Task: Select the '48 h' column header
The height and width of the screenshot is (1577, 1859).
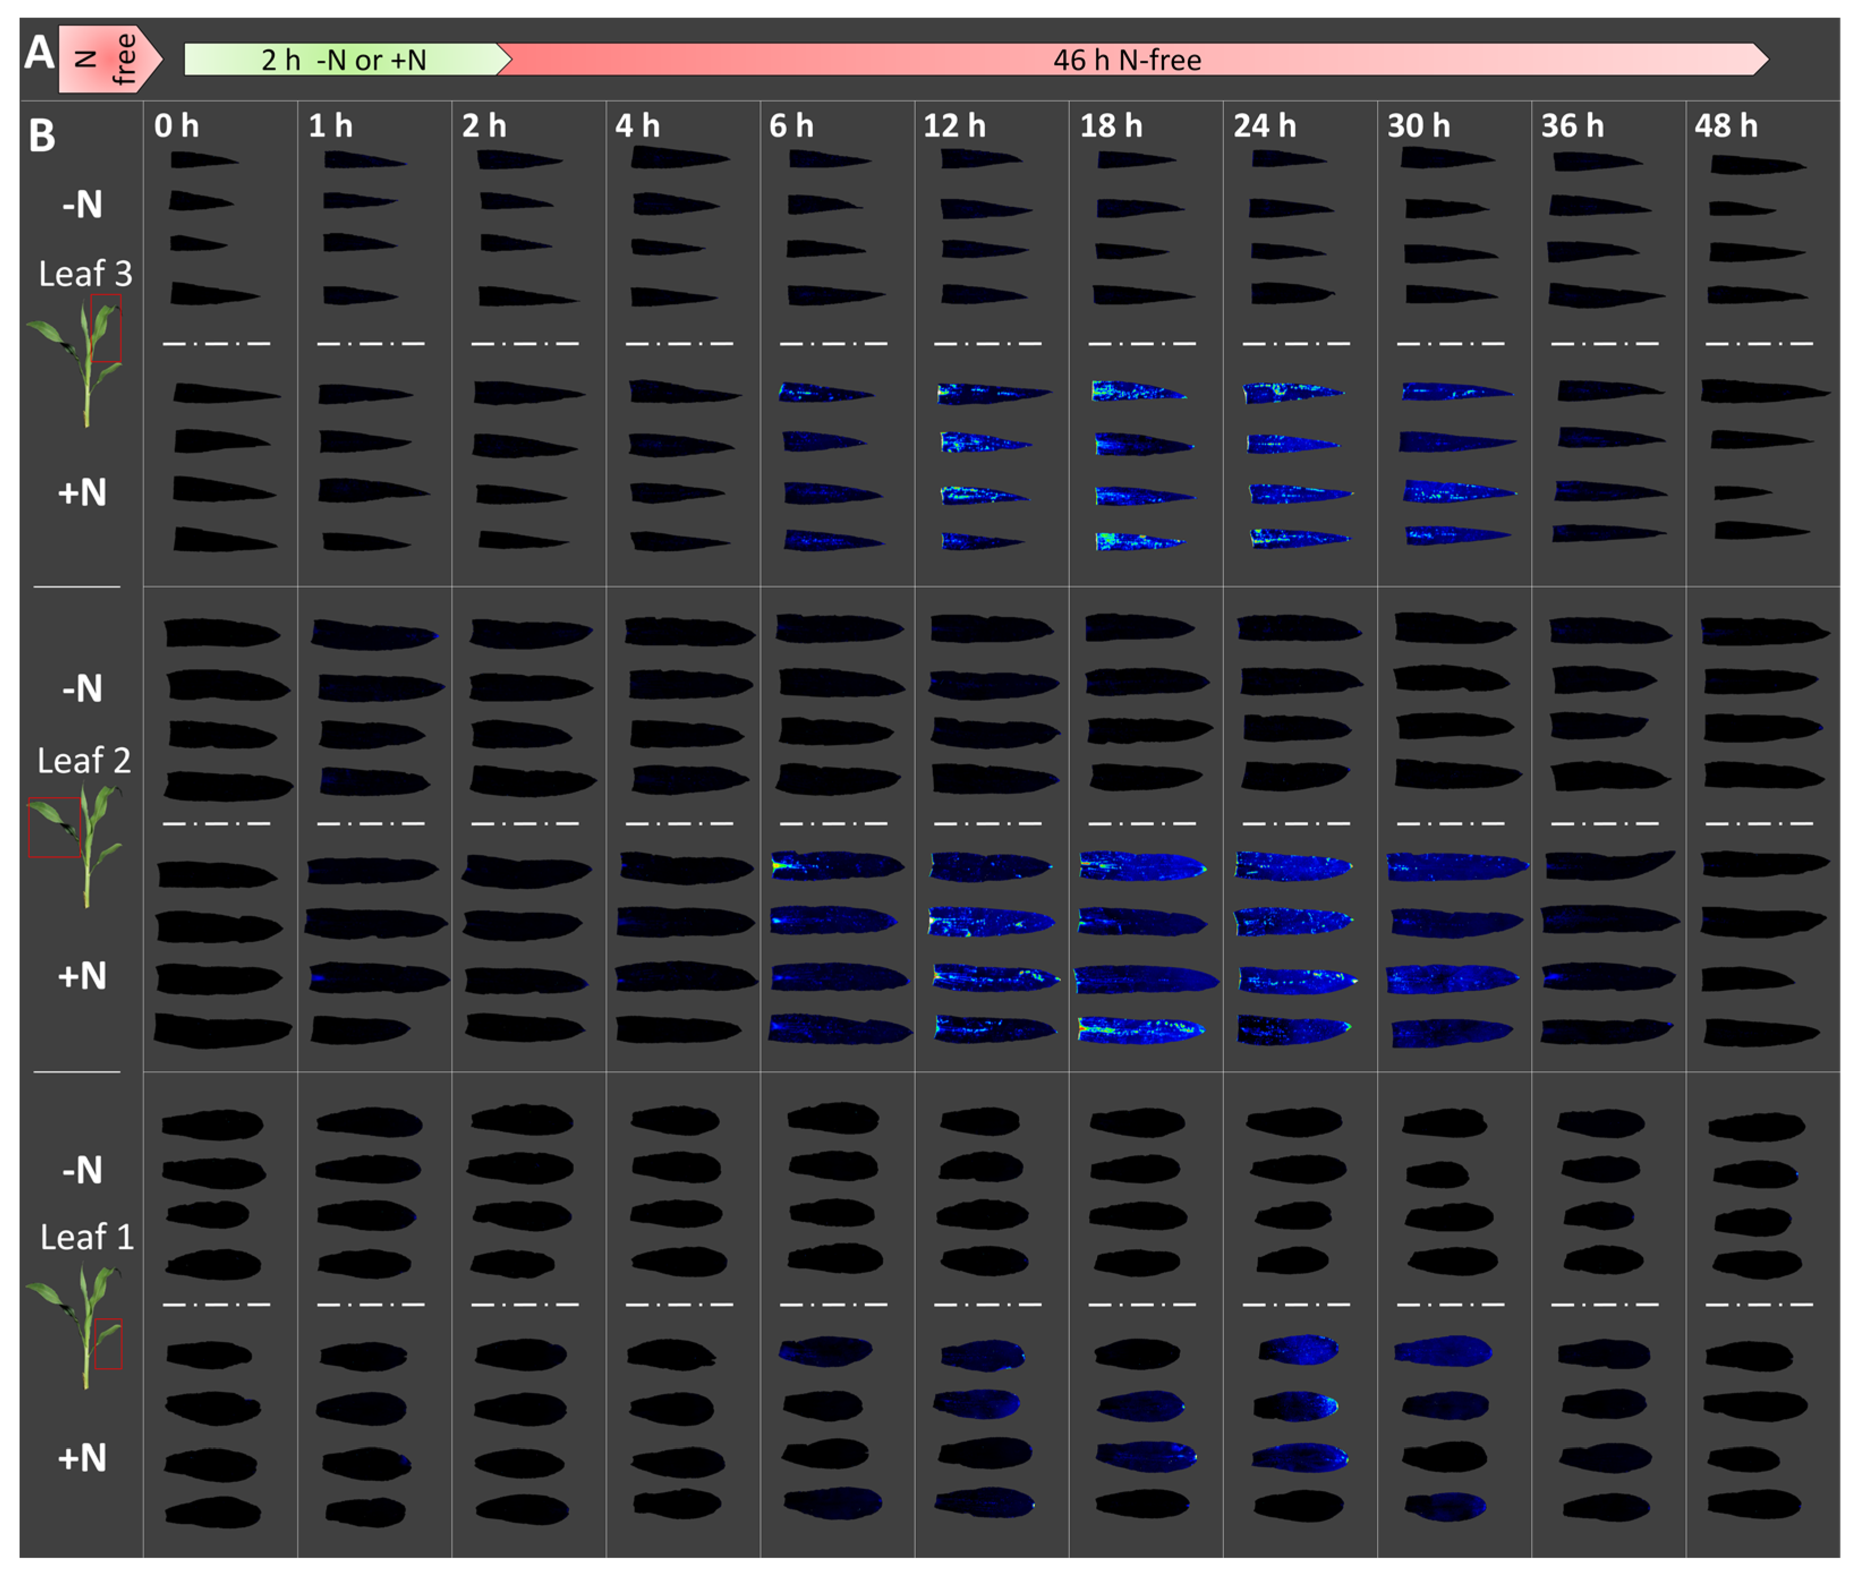Action: point(1725,125)
